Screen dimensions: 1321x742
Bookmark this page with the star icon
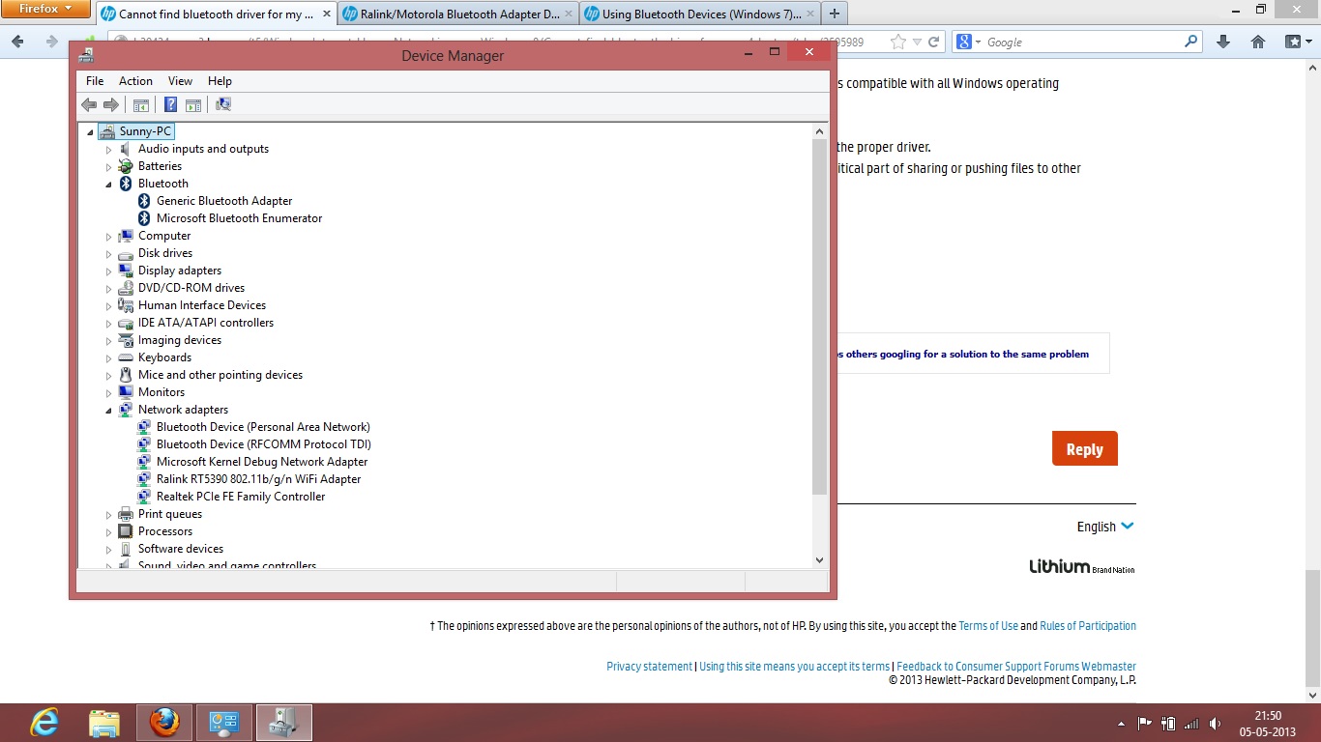[898, 42]
